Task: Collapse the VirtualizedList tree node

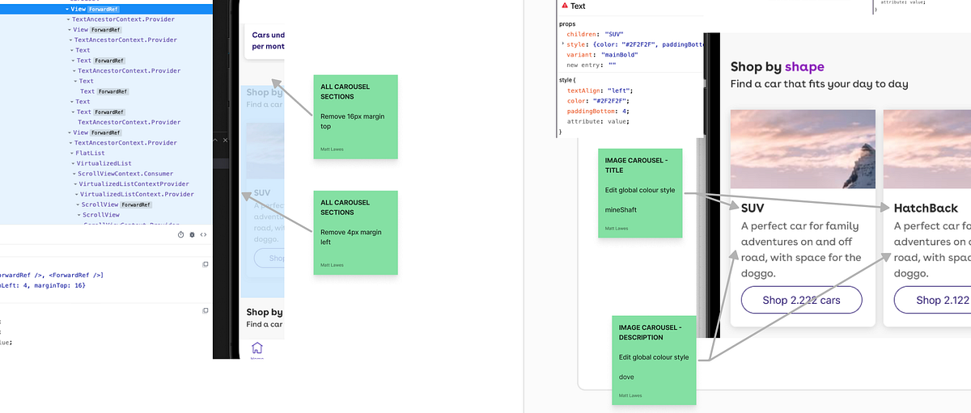Action: click(x=72, y=163)
